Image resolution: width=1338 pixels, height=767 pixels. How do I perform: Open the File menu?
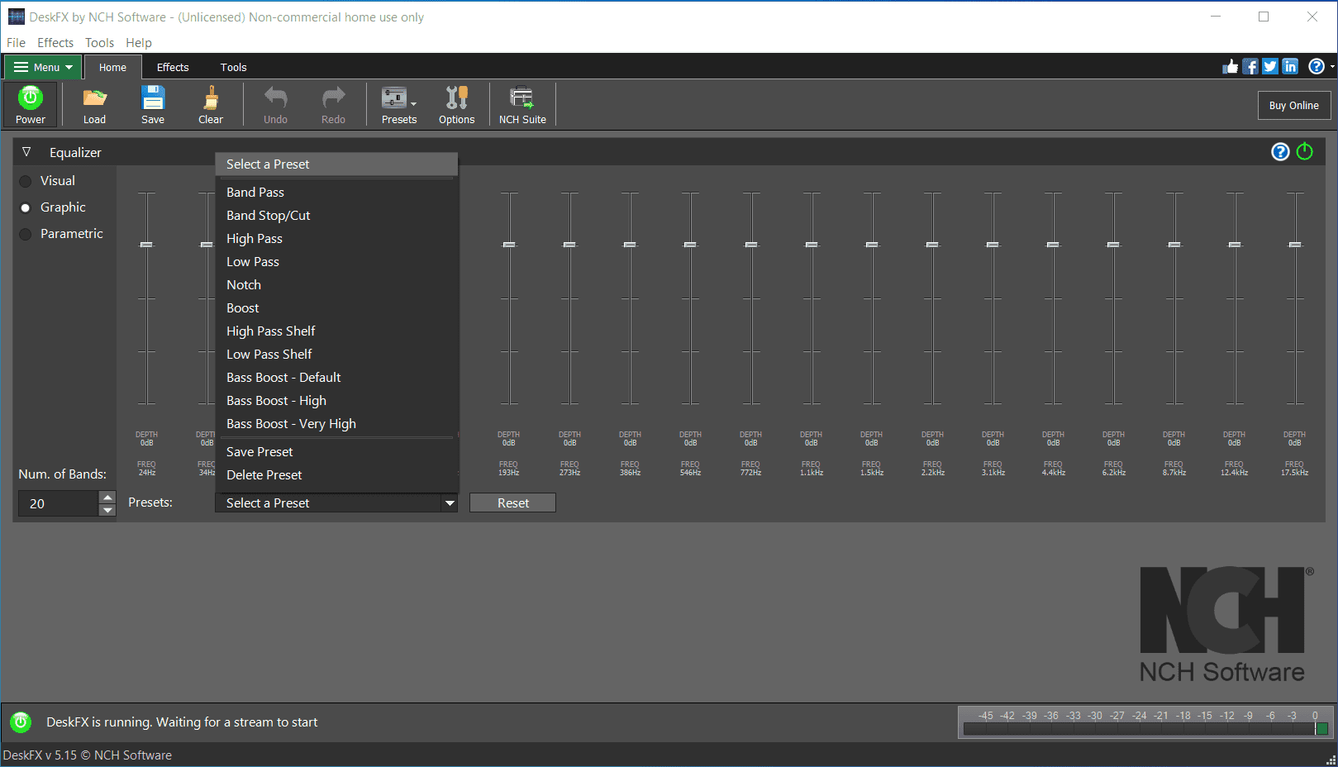pyautogui.click(x=16, y=43)
